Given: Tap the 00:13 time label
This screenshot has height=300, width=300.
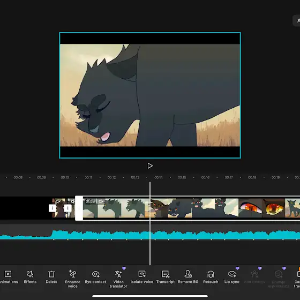Looking at the screenshot, I should [135, 177].
